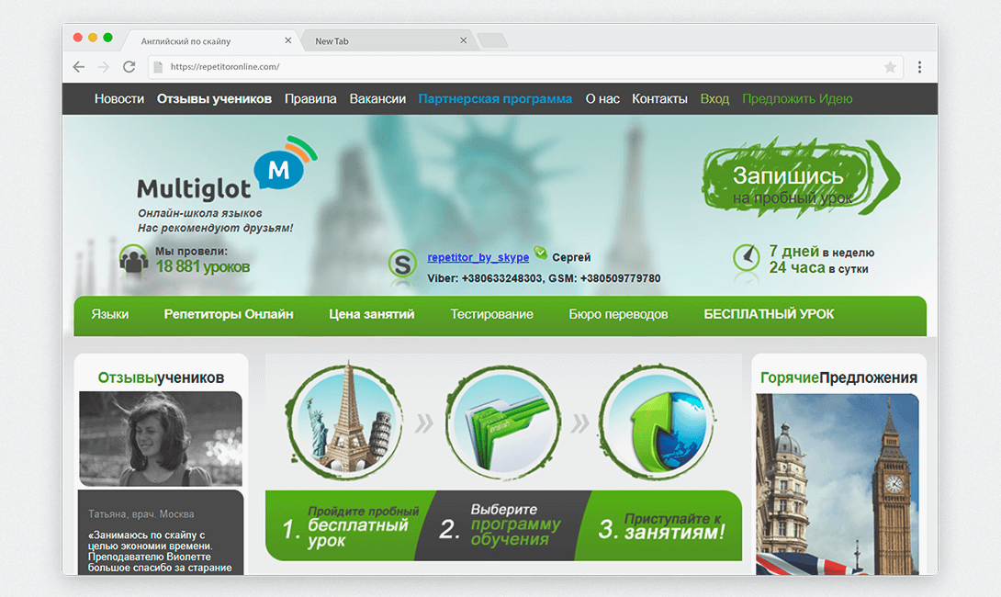
Task: Click the Сергей contact name
Action: [x=571, y=257]
